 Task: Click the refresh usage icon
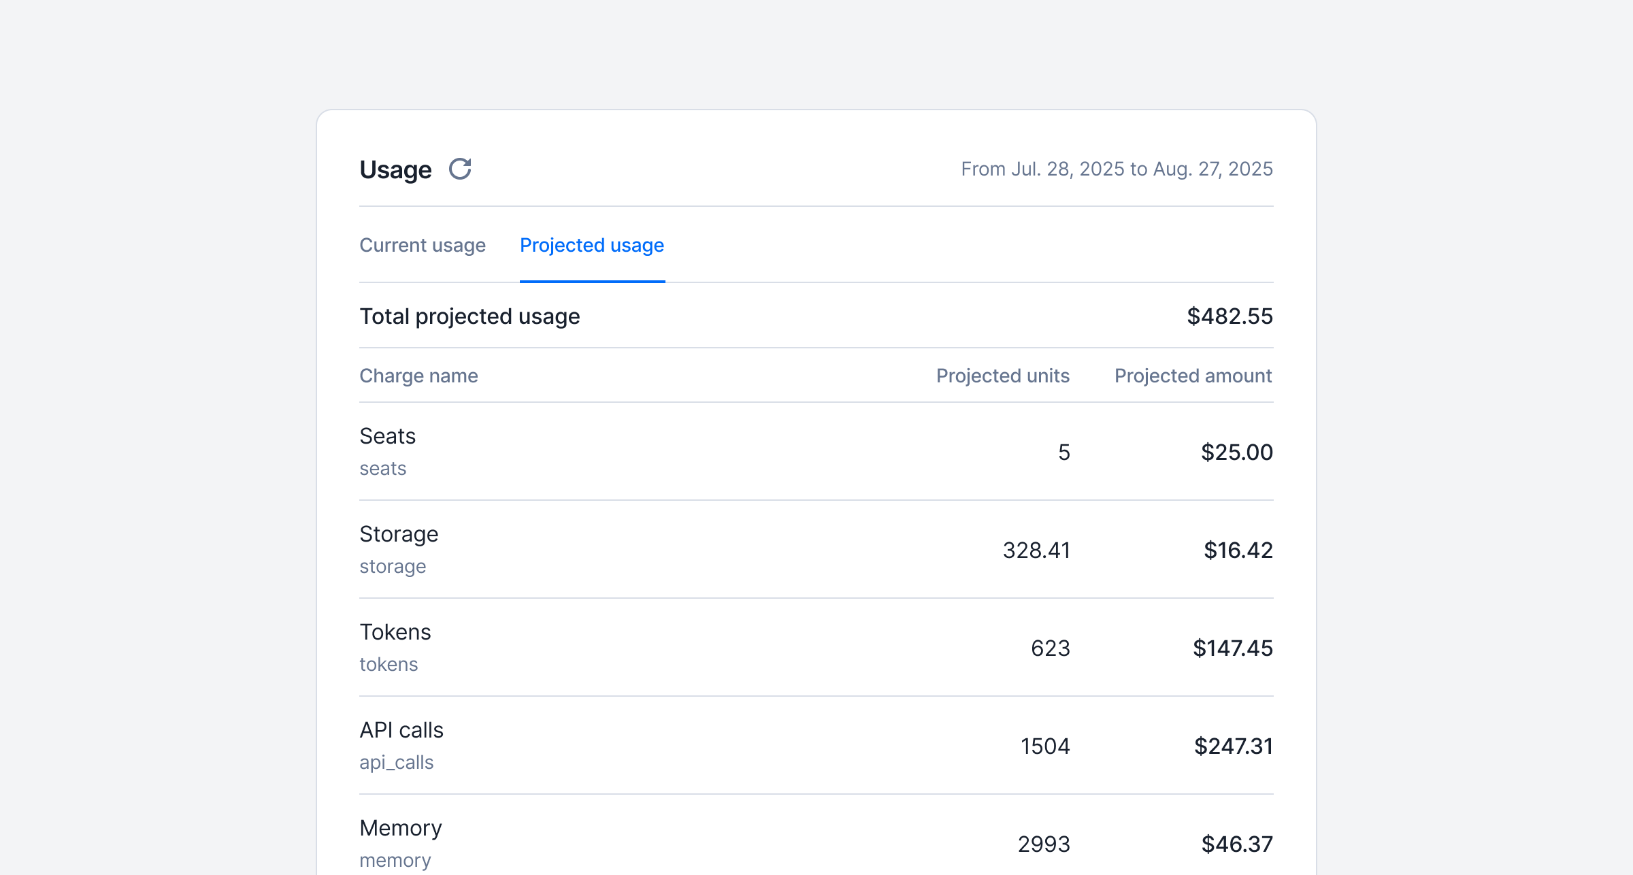point(460,169)
